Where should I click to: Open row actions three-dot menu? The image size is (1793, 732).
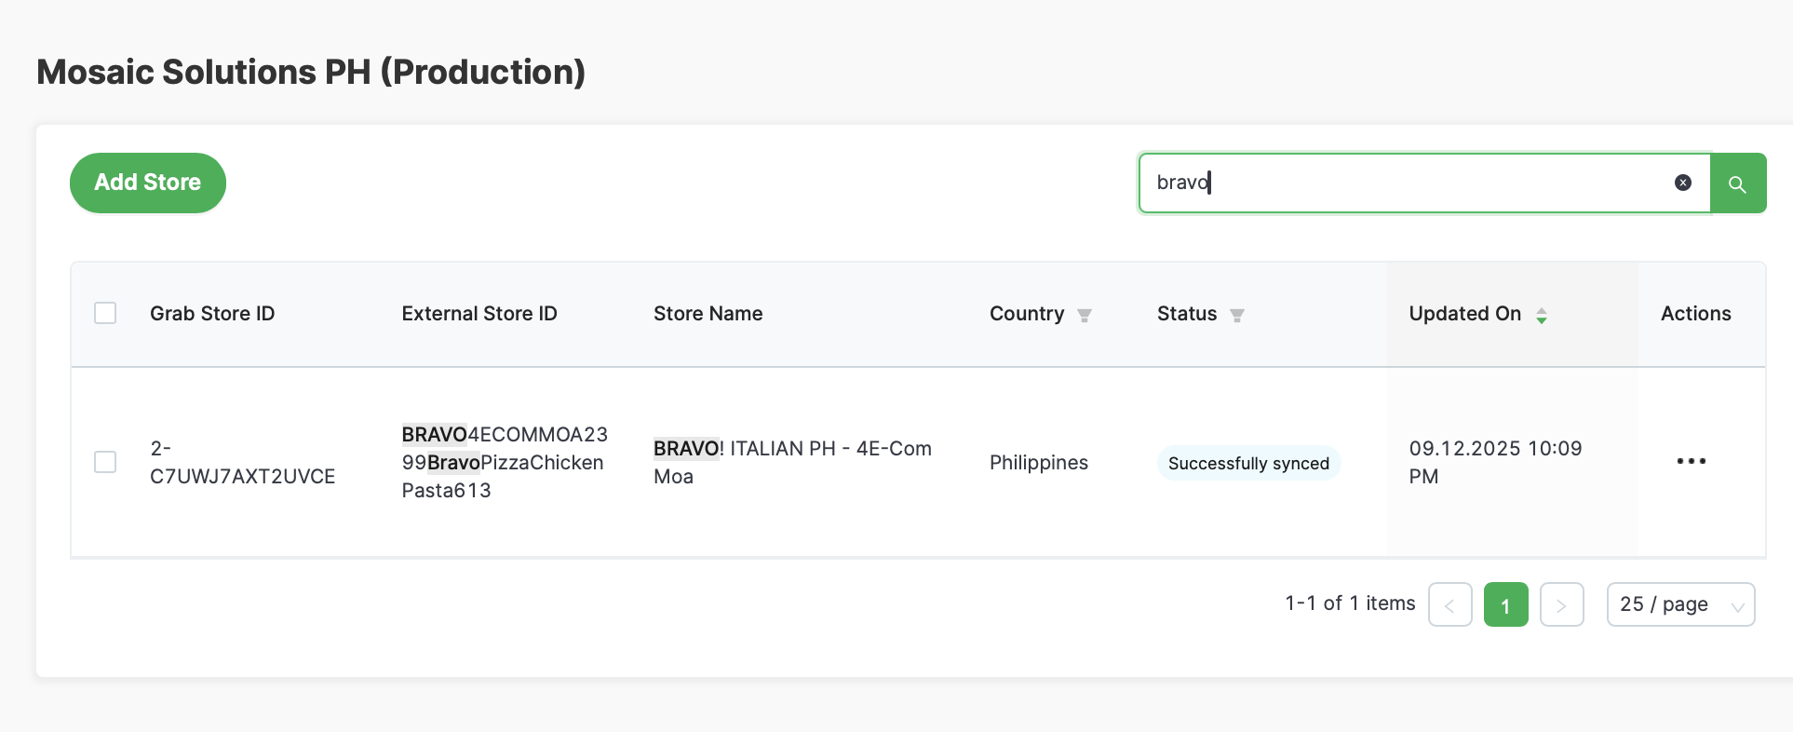[x=1691, y=462]
